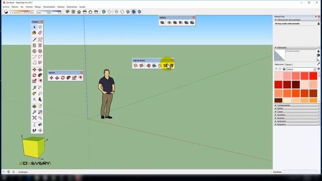Click the create material button
Image resolution: width=322 pixels, height=181 pixels.
318,55
